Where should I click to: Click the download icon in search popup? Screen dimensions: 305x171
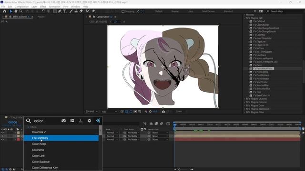pyautogui.click(x=81, y=121)
